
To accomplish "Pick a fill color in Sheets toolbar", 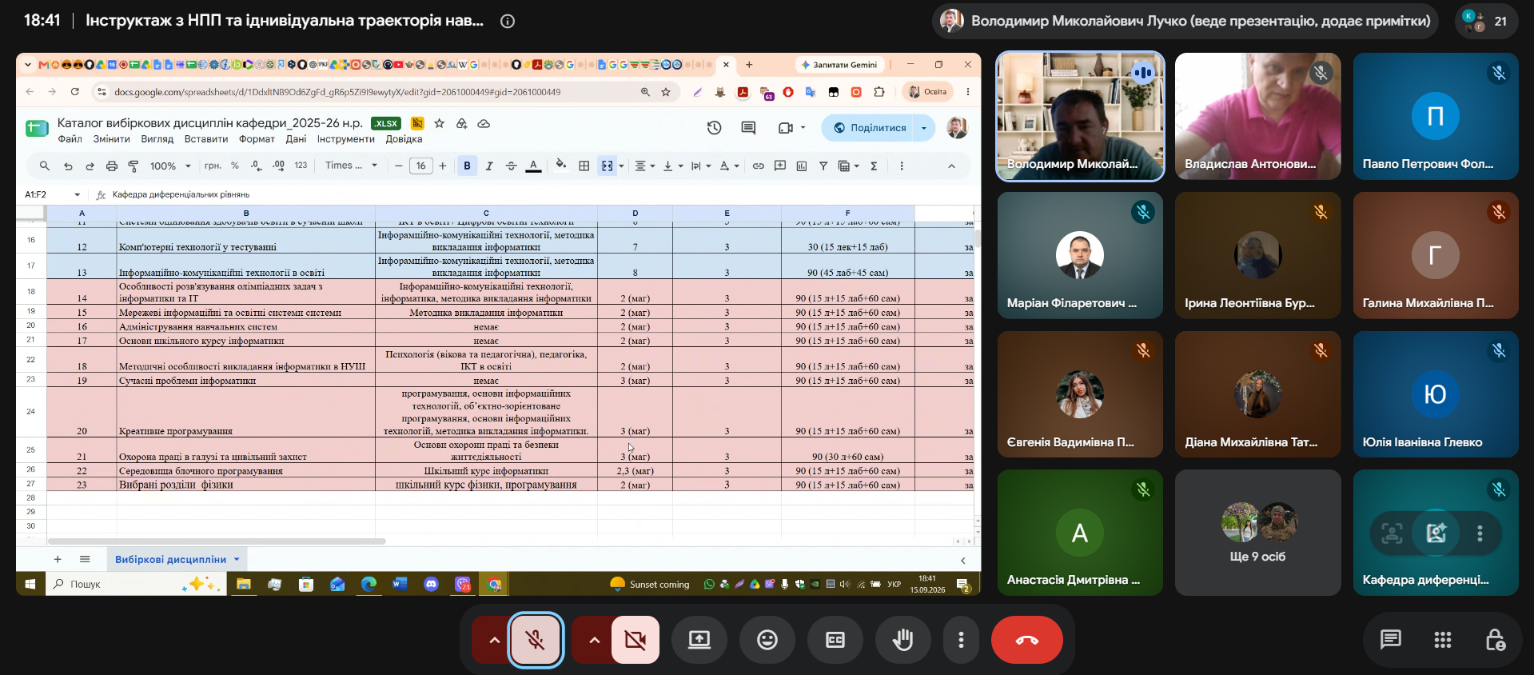I will [x=561, y=166].
